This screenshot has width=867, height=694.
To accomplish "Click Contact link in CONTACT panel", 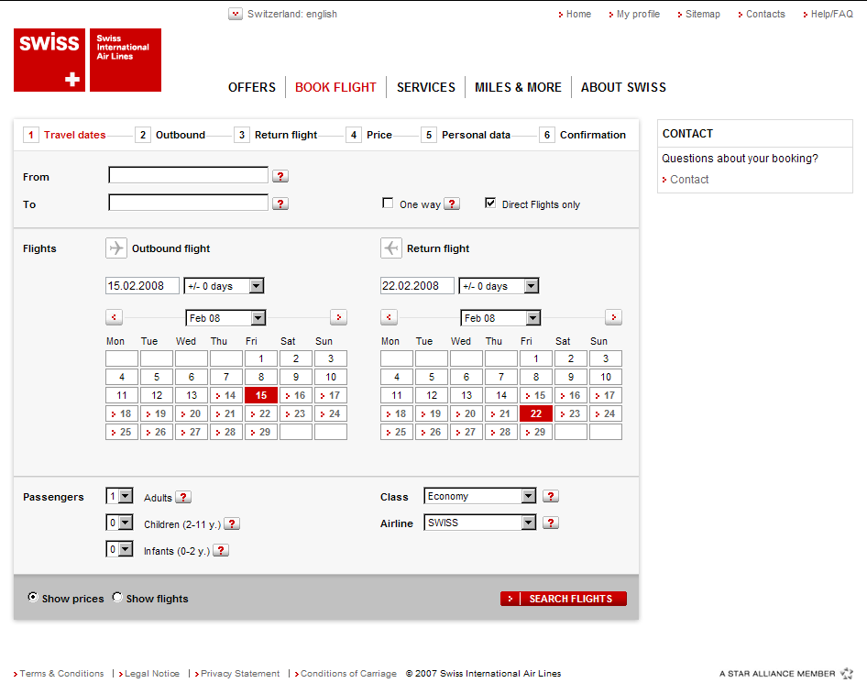I will 686,179.
